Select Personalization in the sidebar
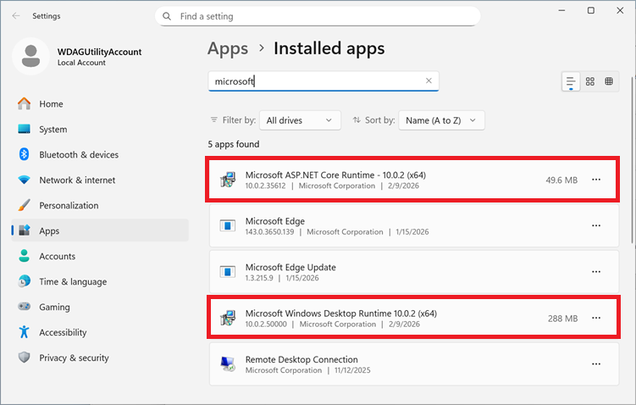 point(69,206)
